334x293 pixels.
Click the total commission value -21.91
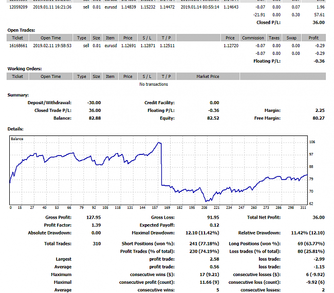click(x=259, y=15)
